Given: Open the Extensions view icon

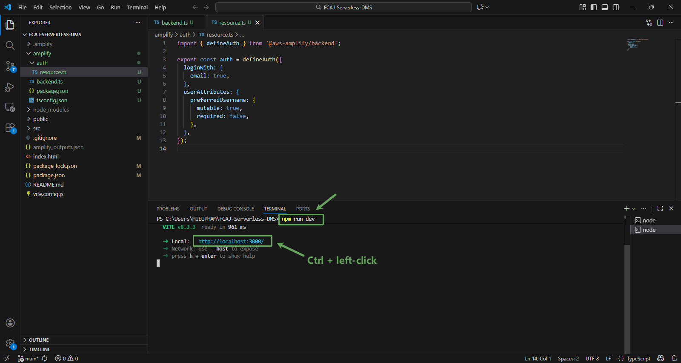Looking at the screenshot, I should (10, 128).
